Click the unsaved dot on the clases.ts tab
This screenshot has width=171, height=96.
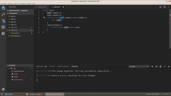pyautogui.click(x=63, y=7)
